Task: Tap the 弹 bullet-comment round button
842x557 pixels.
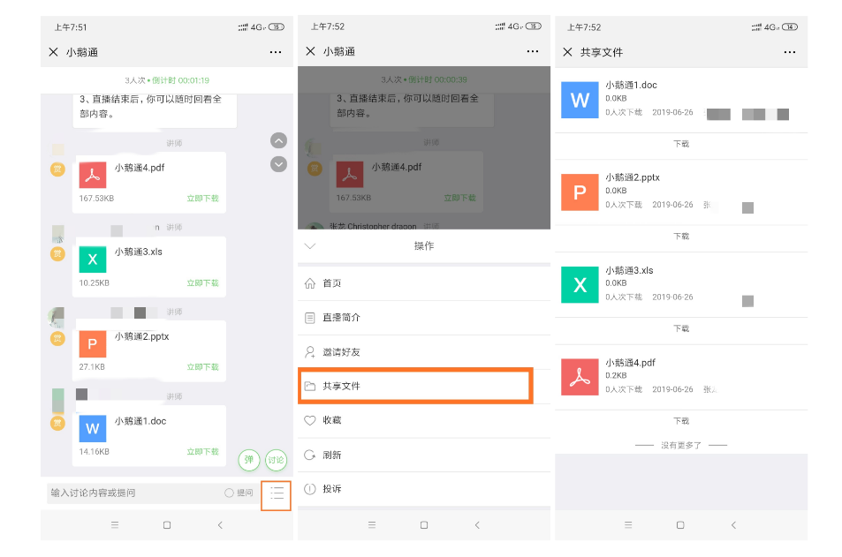Action: coord(249,460)
